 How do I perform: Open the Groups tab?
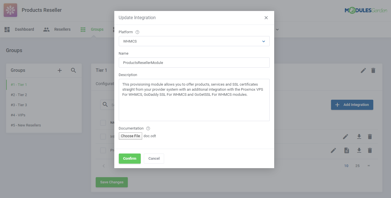(97, 29)
